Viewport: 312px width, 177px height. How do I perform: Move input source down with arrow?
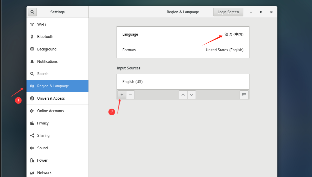click(191, 95)
